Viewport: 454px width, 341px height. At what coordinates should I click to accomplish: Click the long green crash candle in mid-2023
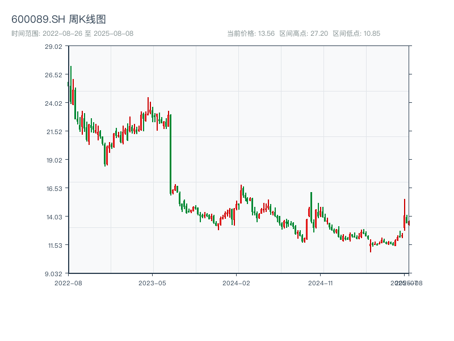click(171, 153)
